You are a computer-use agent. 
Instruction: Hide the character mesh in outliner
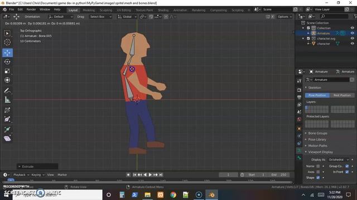(352, 44)
